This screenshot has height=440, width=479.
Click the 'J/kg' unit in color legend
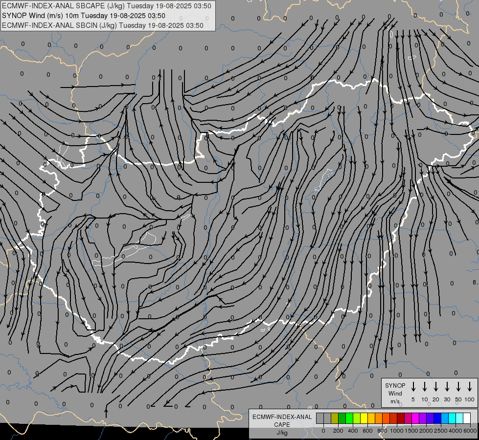tap(282, 433)
